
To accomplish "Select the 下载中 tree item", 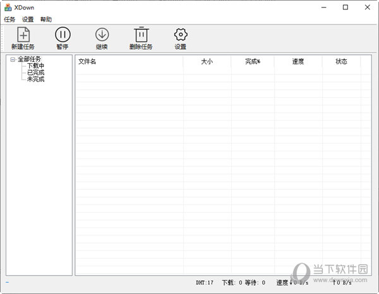I will pyautogui.click(x=35, y=66).
